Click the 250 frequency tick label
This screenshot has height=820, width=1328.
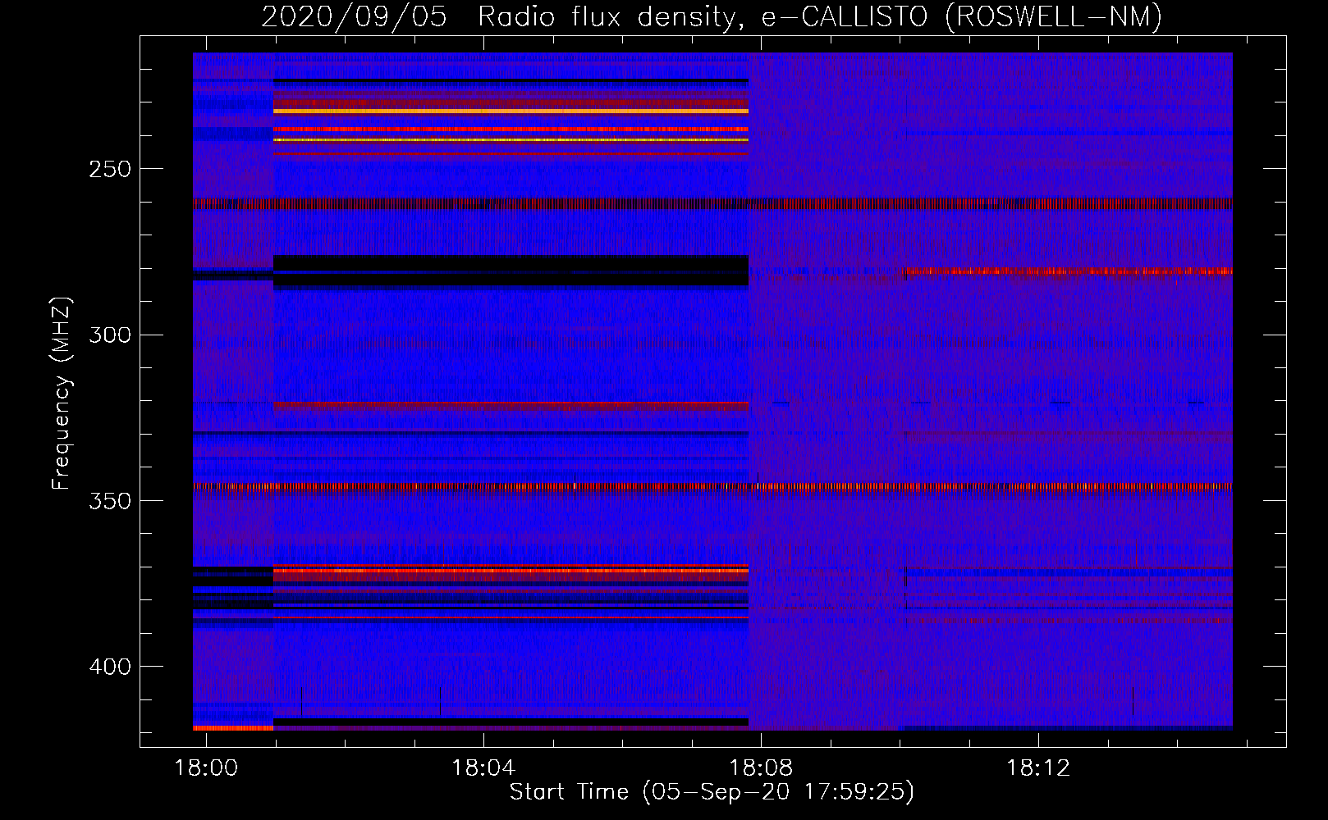[110, 169]
